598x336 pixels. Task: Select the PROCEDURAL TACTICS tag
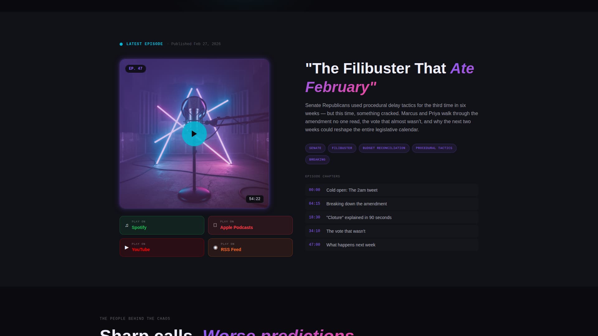pos(434,148)
